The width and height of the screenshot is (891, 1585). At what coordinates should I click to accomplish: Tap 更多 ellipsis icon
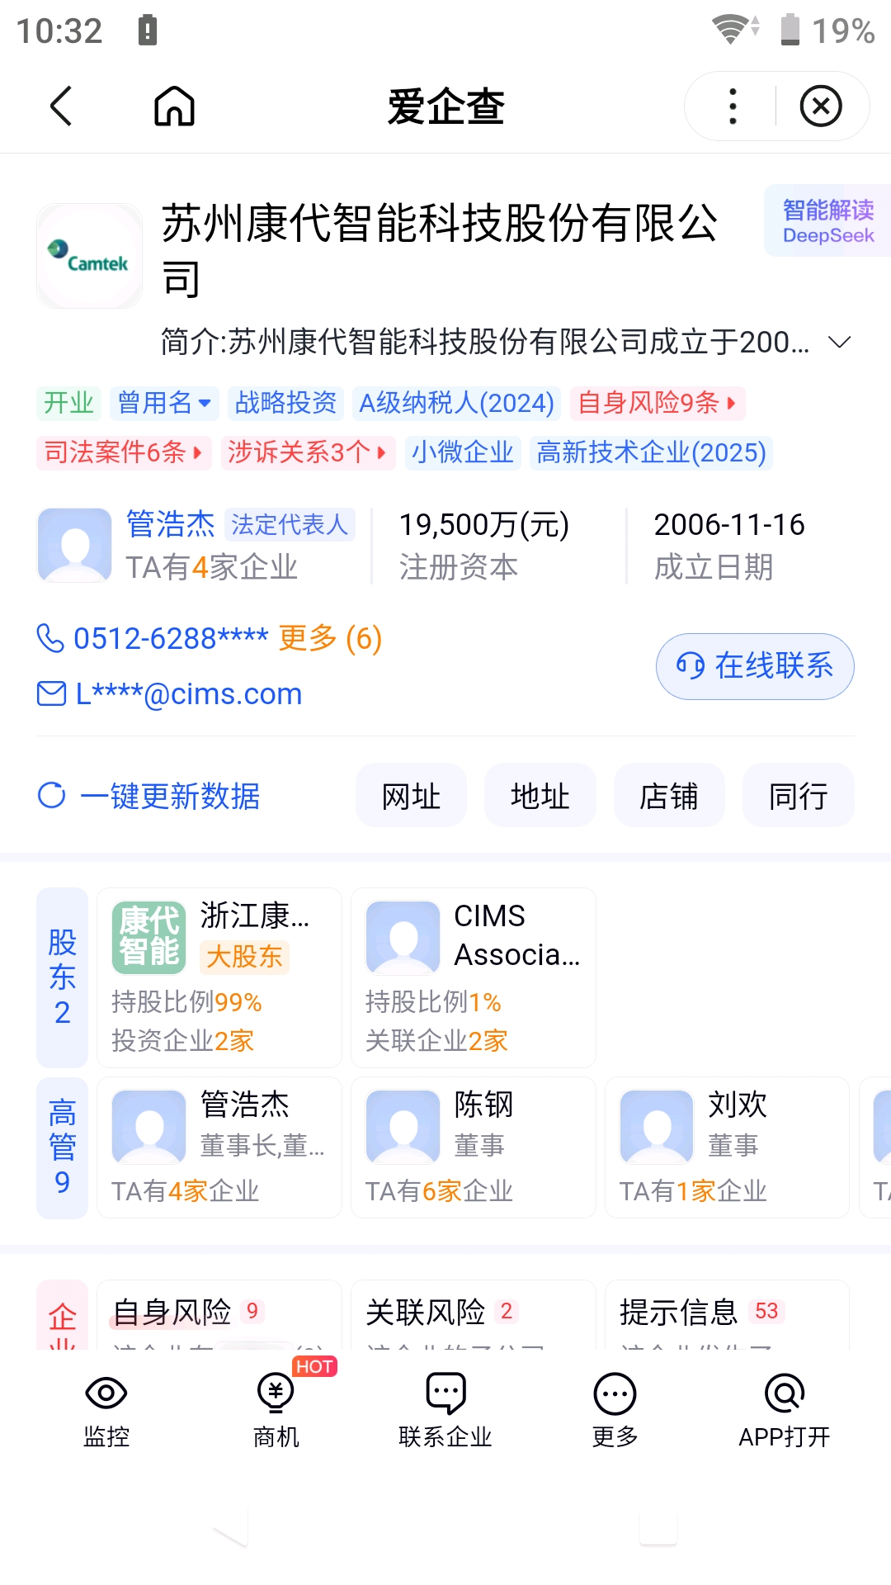tap(615, 1394)
